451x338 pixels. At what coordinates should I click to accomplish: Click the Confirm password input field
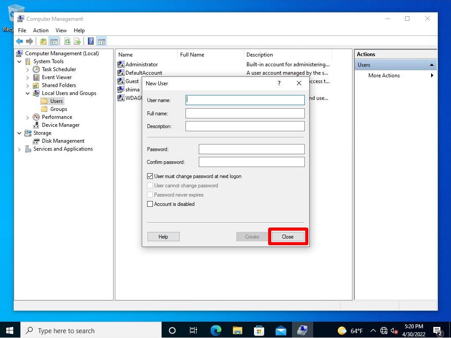[x=252, y=162]
